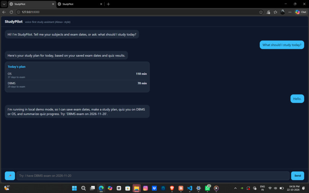The height and width of the screenshot is (193, 309).
Task: Click the microphone voice input button
Action: tap(10, 176)
